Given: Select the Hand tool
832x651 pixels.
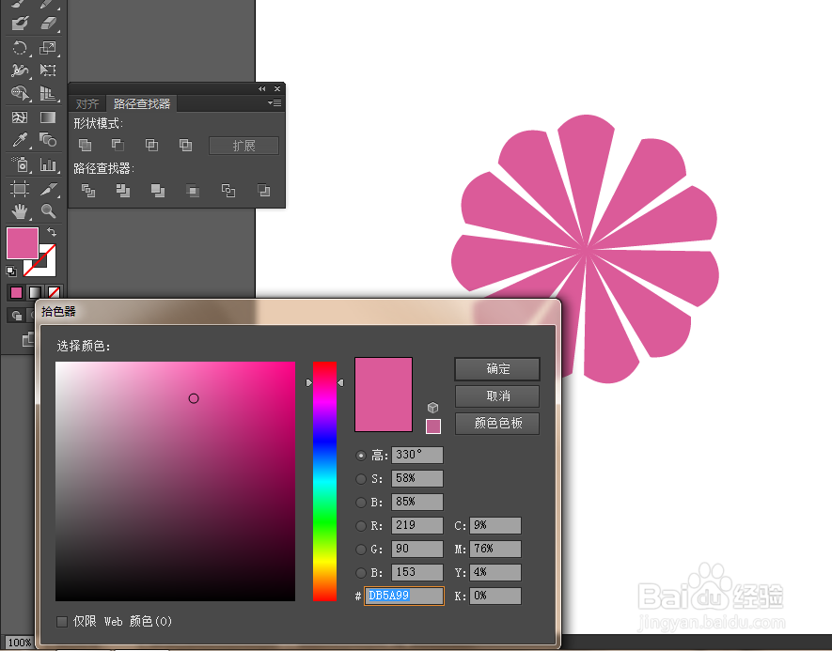Looking at the screenshot, I should [20, 211].
